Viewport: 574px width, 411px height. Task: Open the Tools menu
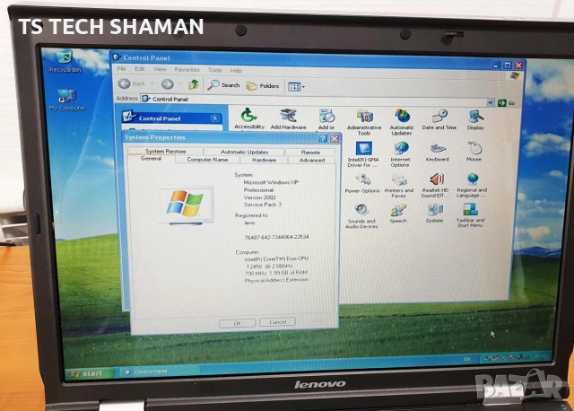point(215,70)
